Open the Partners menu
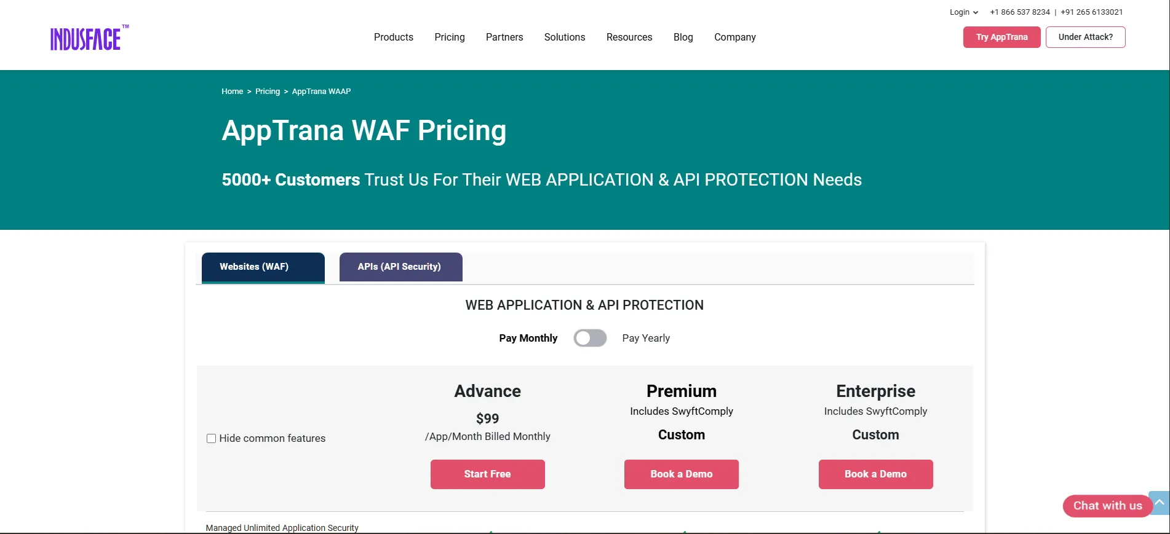The height and width of the screenshot is (534, 1170). point(504,37)
